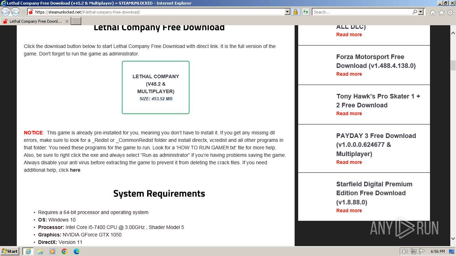Click the 'Lethal Company Free Download' heading

159,27
